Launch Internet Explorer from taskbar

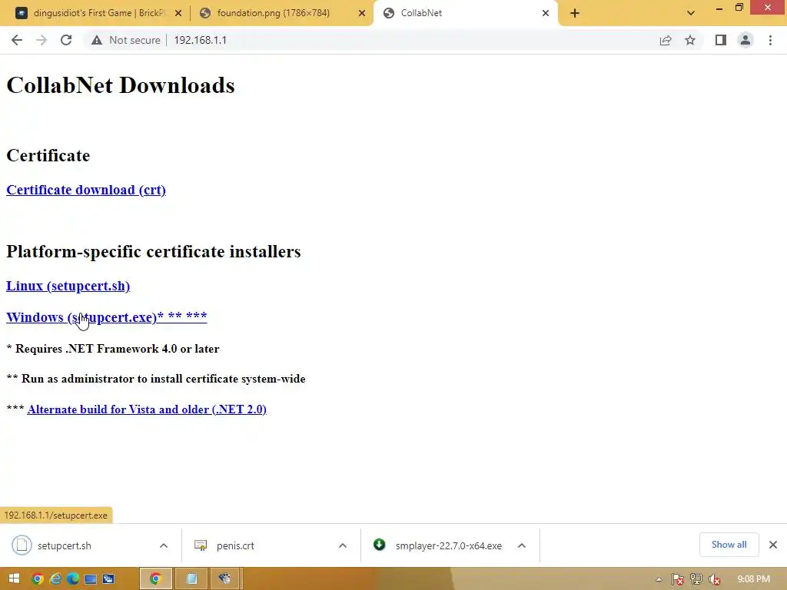[x=55, y=579]
